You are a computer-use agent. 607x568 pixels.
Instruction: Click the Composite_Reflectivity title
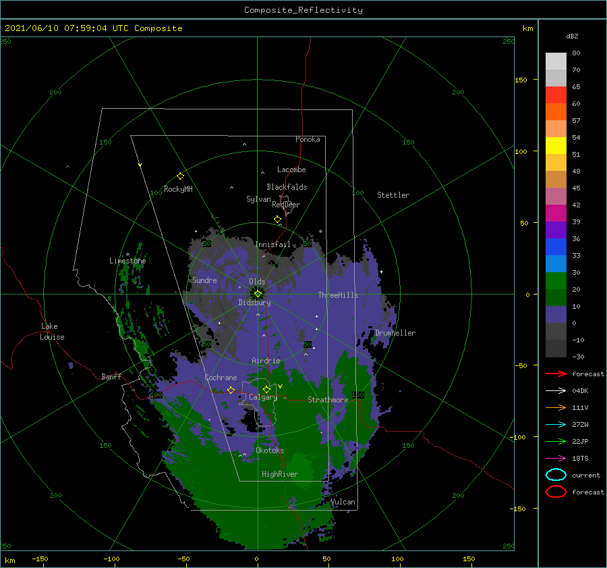pyautogui.click(x=303, y=10)
